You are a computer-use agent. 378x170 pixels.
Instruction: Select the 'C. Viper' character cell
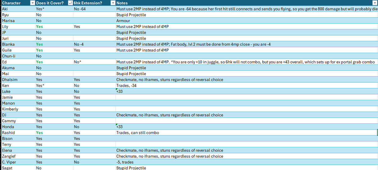point(18,162)
